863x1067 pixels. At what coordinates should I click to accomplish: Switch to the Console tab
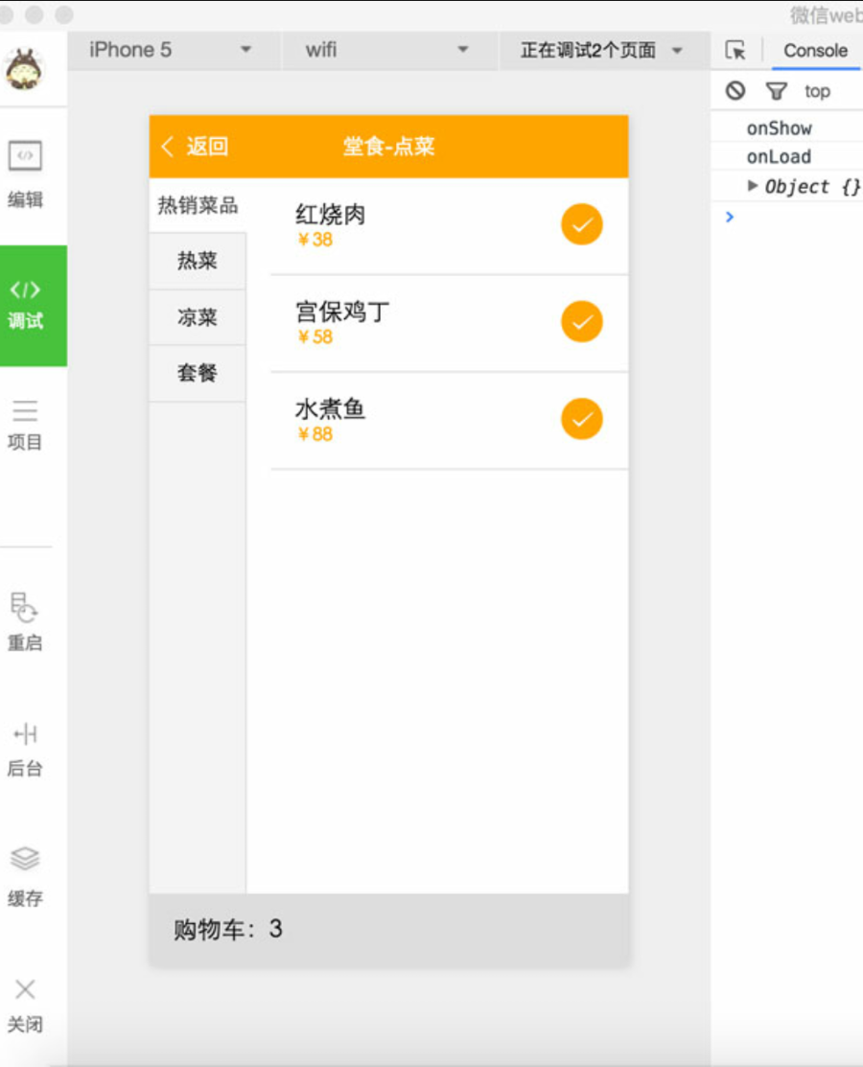[x=815, y=50]
